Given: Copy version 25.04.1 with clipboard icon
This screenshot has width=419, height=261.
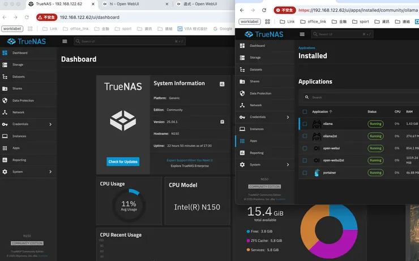Looking at the screenshot, I should 222,122.
